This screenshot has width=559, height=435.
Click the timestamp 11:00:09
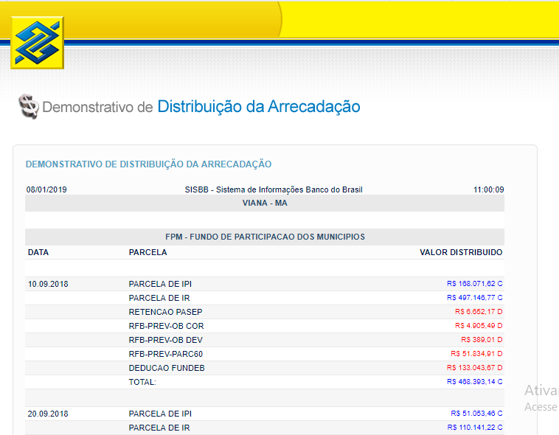(488, 189)
